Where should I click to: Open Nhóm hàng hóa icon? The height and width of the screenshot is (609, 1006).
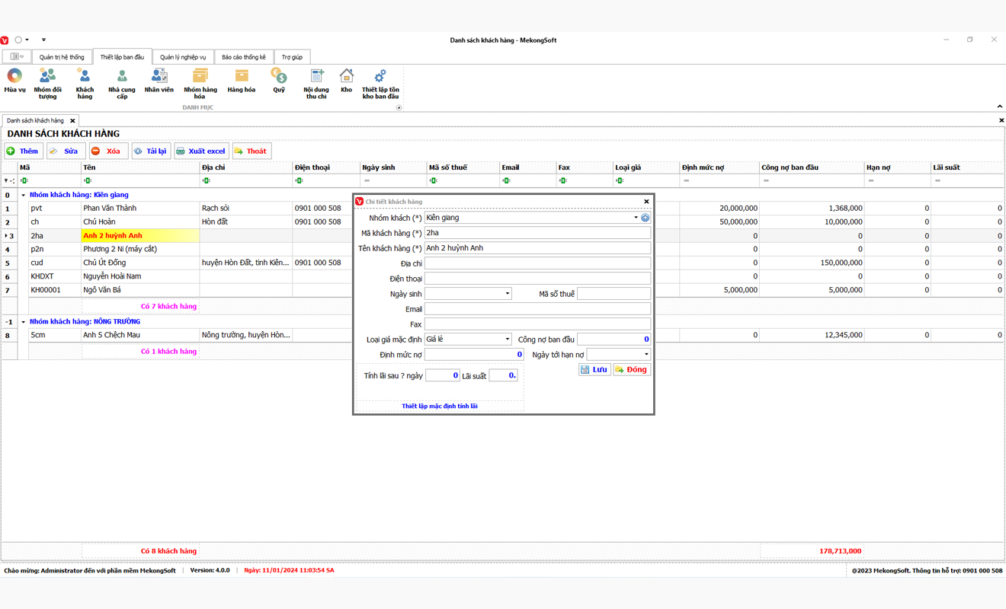(200, 82)
